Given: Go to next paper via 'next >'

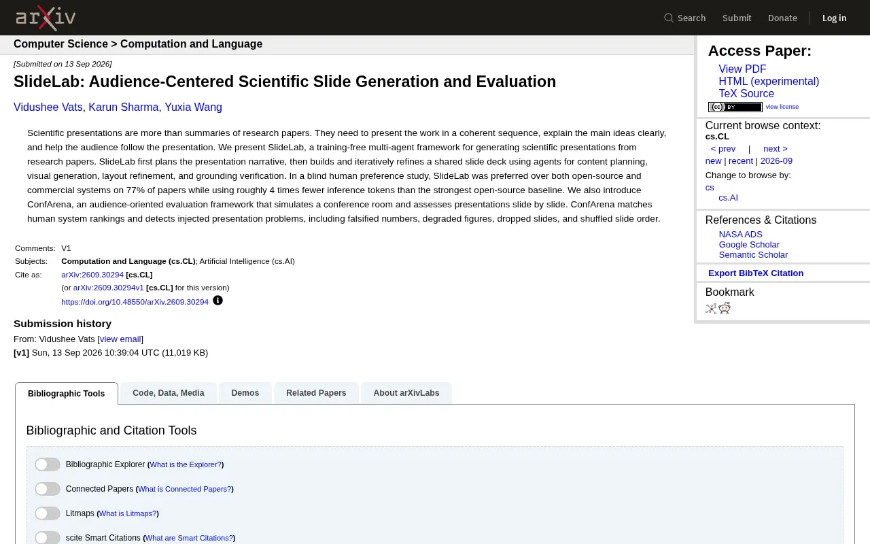Looking at the screenshot, I should 776,149.
